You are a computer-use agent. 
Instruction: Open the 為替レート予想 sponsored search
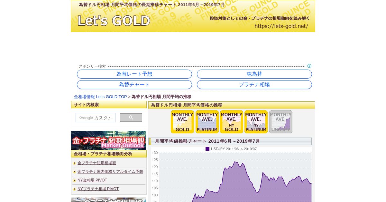pyautogui.click(x=134, y=74)
